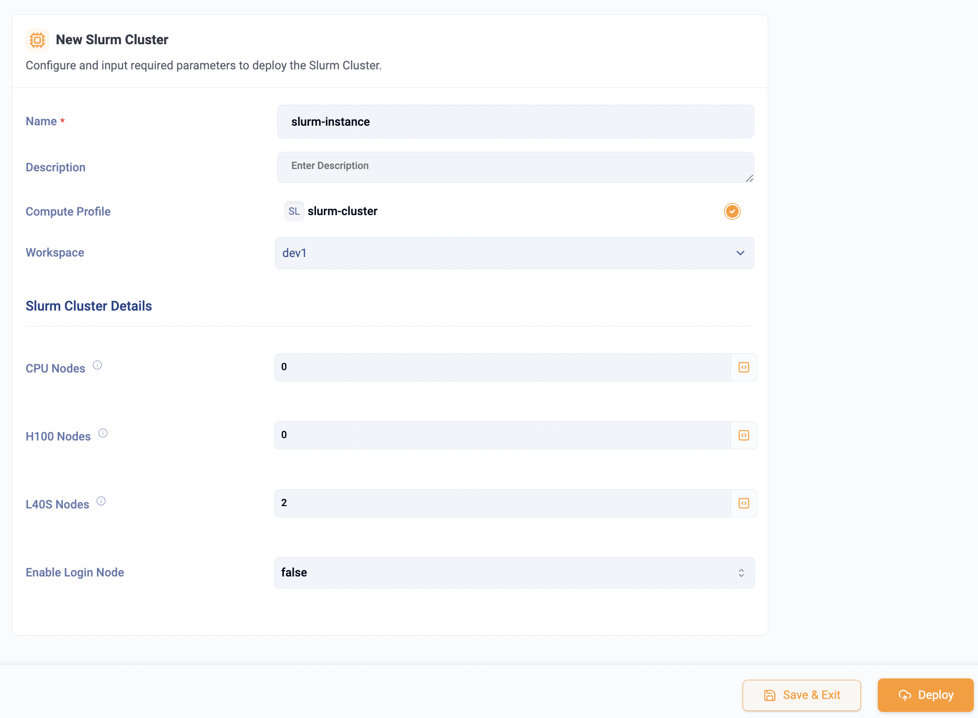The width and height of the screenshot is (978, 718).
Task: Click the SL compute profile badge
Action: point(294,211)
